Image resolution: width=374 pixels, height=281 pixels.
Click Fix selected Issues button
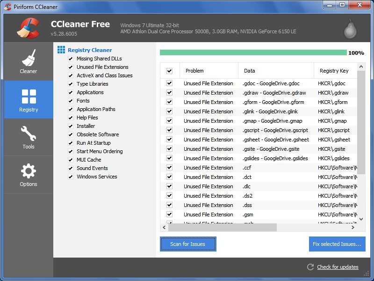point(337,244)
